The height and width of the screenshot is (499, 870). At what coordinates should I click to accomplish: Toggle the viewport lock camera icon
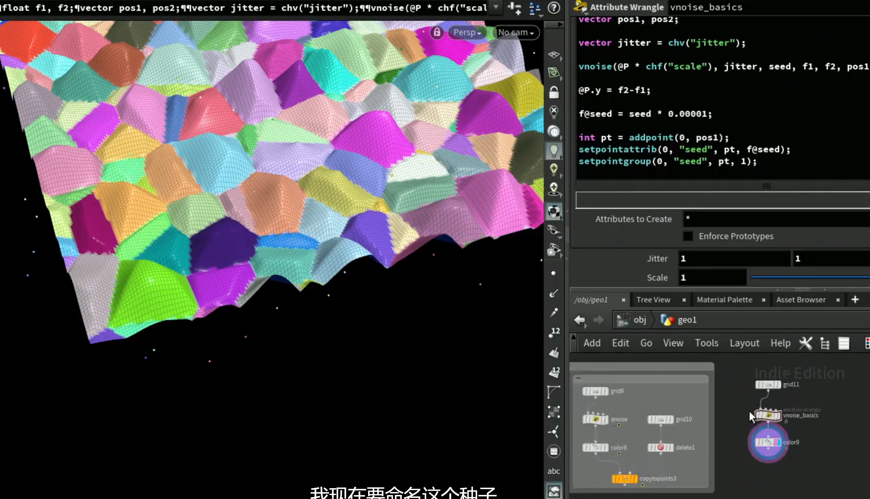(437, 33)
